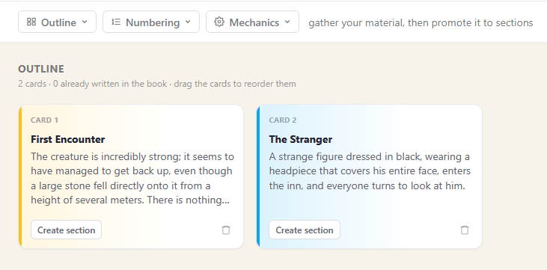Create section from First Encounter card

[x=67, y=230]
